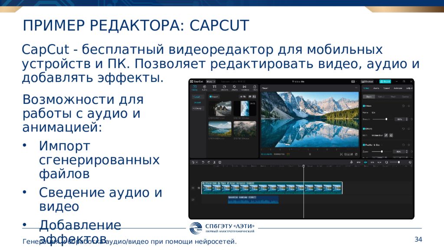Open the All sort filter dropdown
The image size is (444, 250).
click(243, 97)
